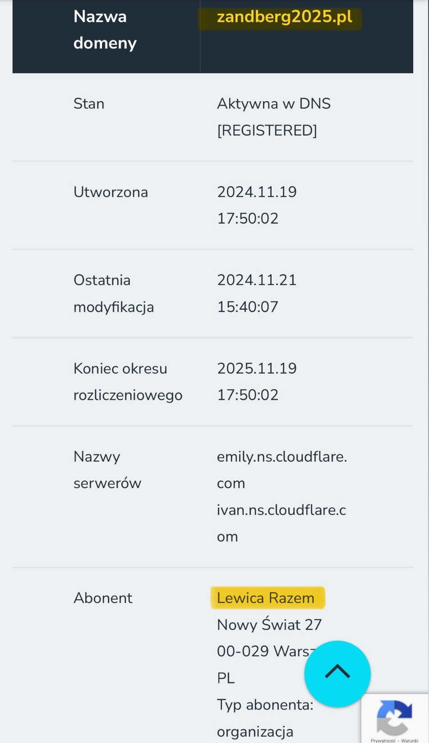The height and width of the screenshot is (743, 429).
Task: Click the Nazwy serwerów row label
Action: pos(107,470)
